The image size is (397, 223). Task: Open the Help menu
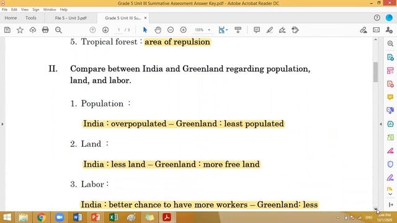(63, 10)
